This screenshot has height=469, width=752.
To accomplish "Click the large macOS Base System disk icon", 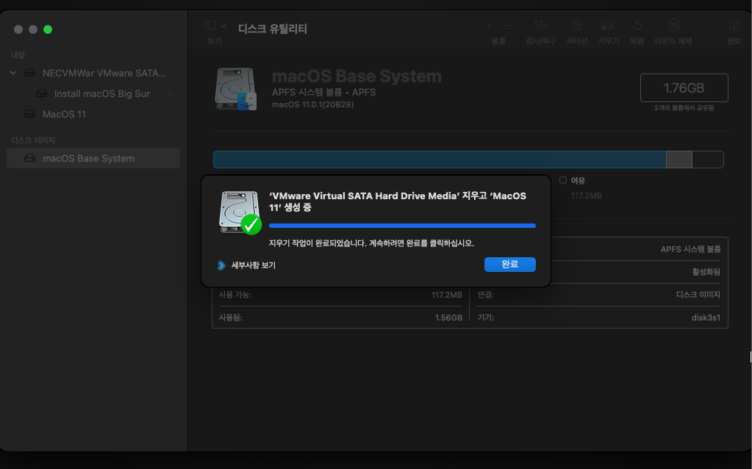I will [235, 89].
